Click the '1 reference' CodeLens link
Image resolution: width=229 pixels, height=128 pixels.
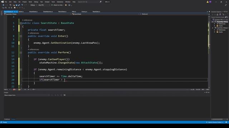coord(27,20)
